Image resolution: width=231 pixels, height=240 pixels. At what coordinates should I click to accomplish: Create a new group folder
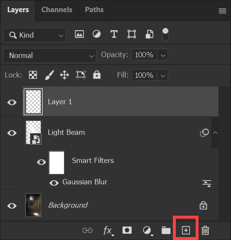pyautogui.click(x=166, y=230)
